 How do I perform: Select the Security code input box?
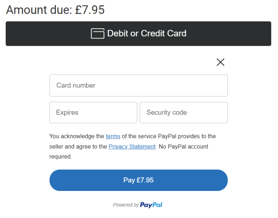tap(184, 112)
